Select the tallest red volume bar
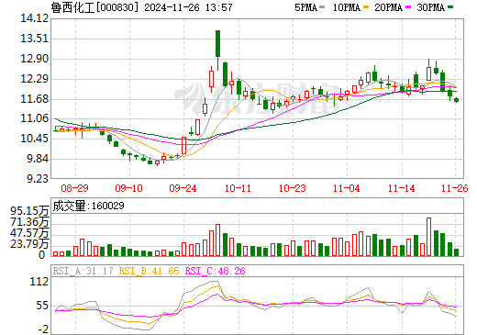Viewport: 477px width, 335px height. [x=428, y=237]
